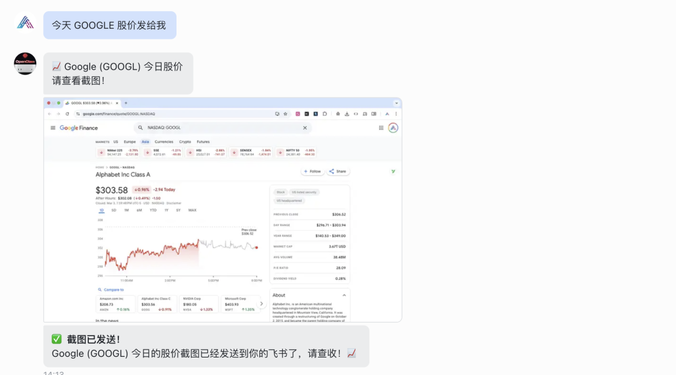Open Google account profile avatar
Viewport: 676px width, 375px height.
393,128
